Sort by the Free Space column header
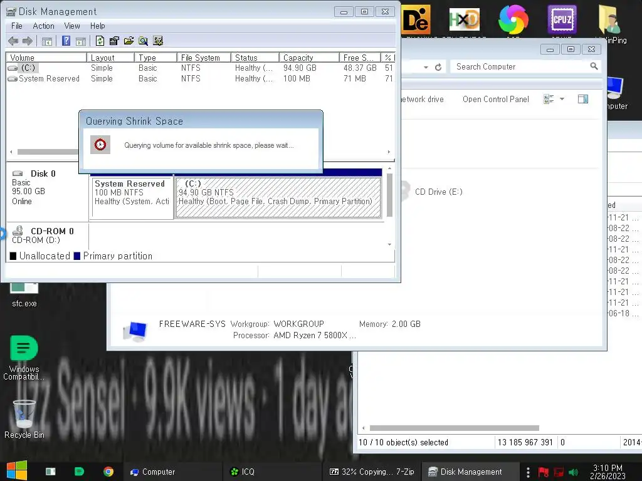Viewport: 642px width, 481px height. click(x=360, y=58)
